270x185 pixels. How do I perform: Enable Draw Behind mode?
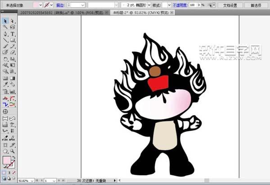(x=9, y=178)
